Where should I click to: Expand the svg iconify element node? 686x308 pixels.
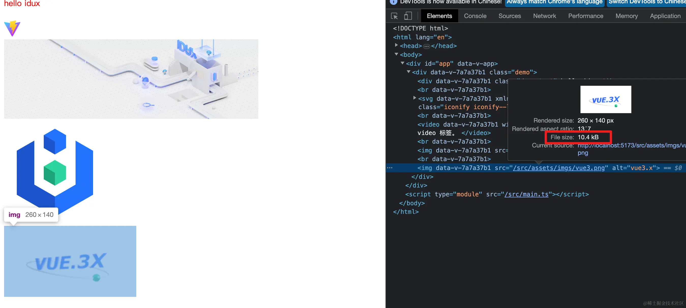415,98
